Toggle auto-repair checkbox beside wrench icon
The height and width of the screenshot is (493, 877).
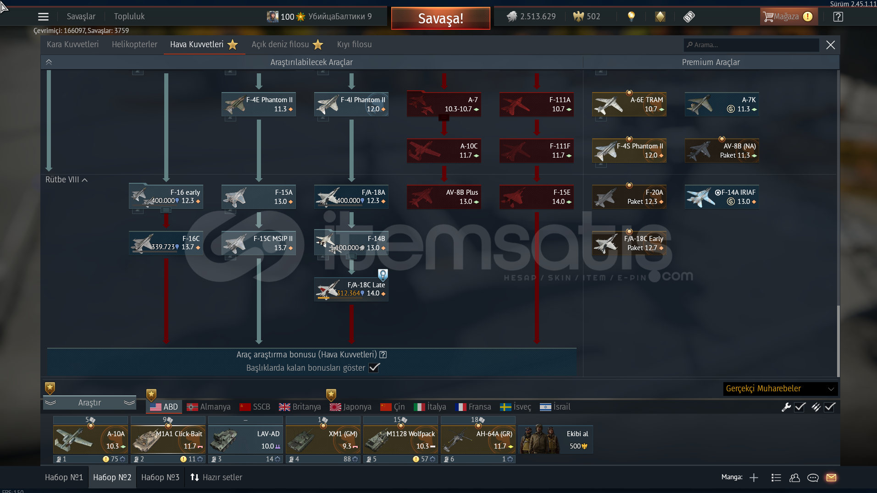coord(800,407)
